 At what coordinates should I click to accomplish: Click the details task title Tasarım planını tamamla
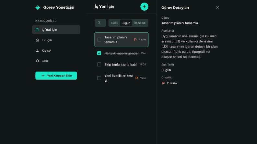[180, 23]
